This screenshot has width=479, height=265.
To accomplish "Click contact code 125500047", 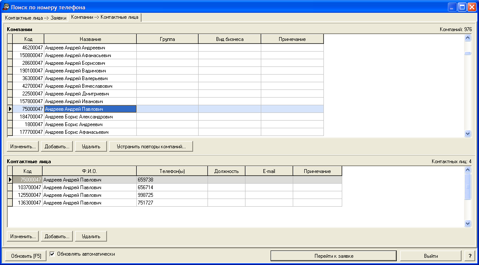I will coord(28,195).
